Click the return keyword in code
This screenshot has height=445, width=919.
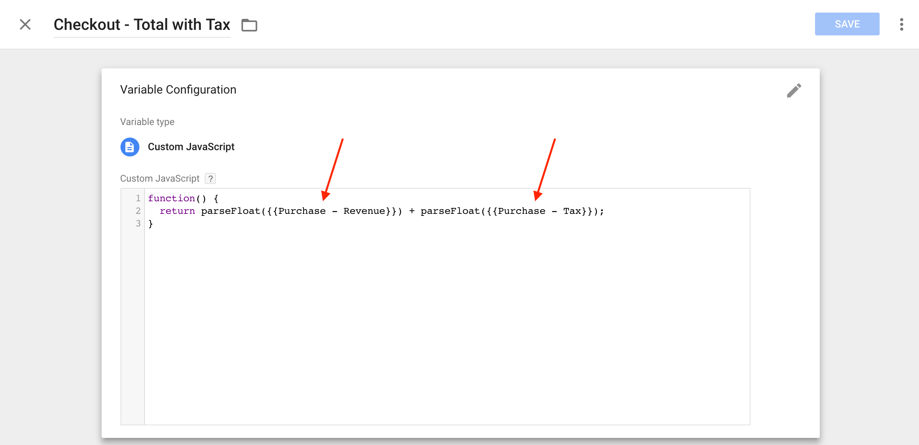tap(177, 211)
